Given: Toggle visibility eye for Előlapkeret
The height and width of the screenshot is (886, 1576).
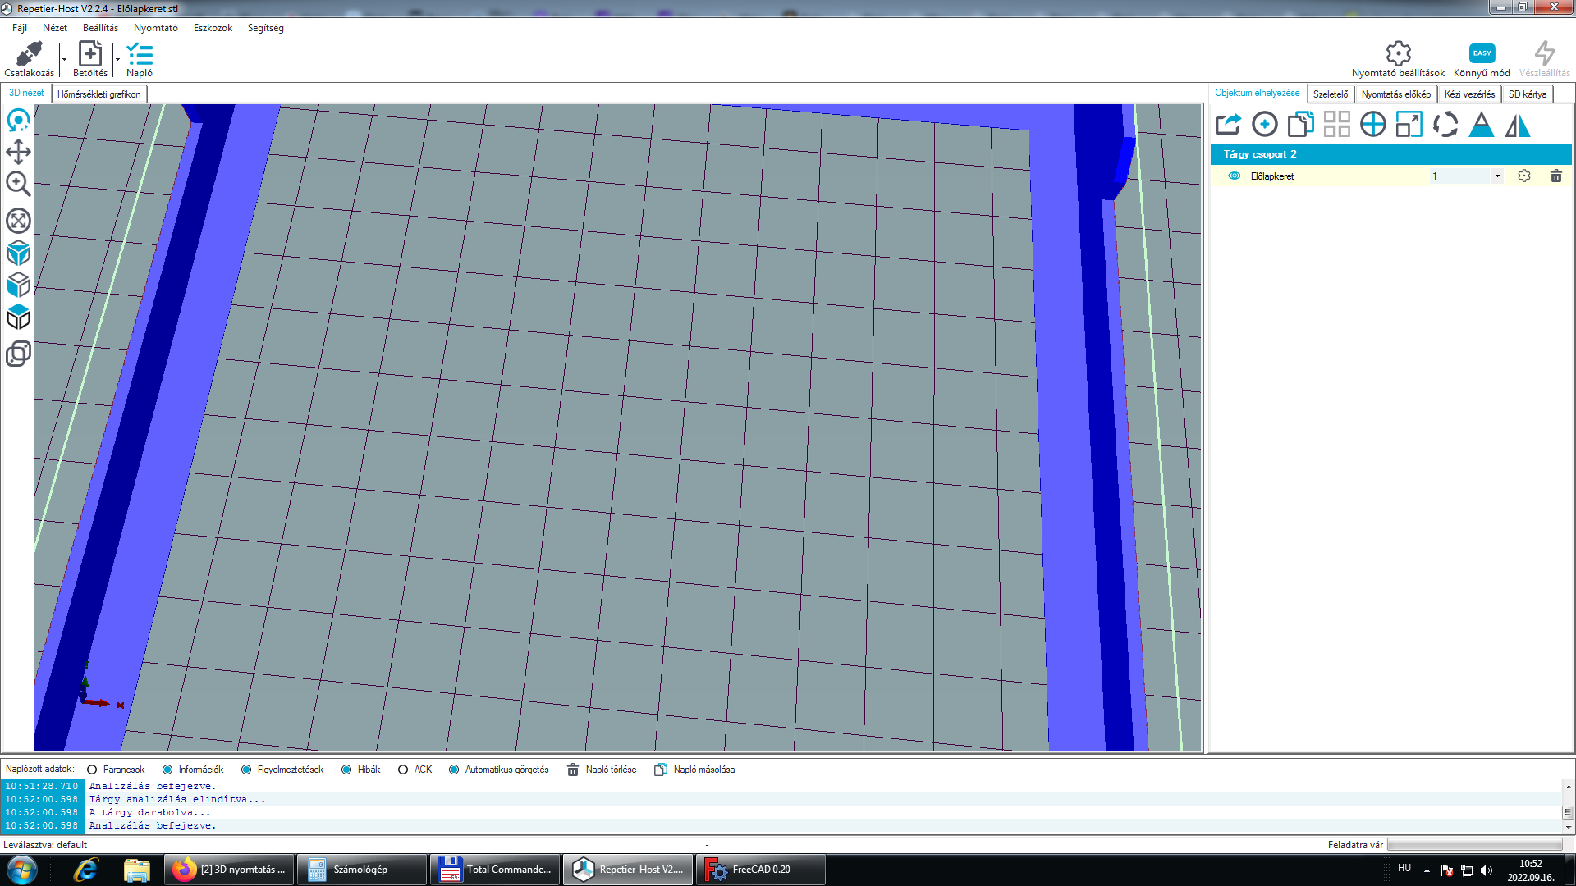Looking at the screenshot, I should pyautogui.click(x=1234, y=176).
